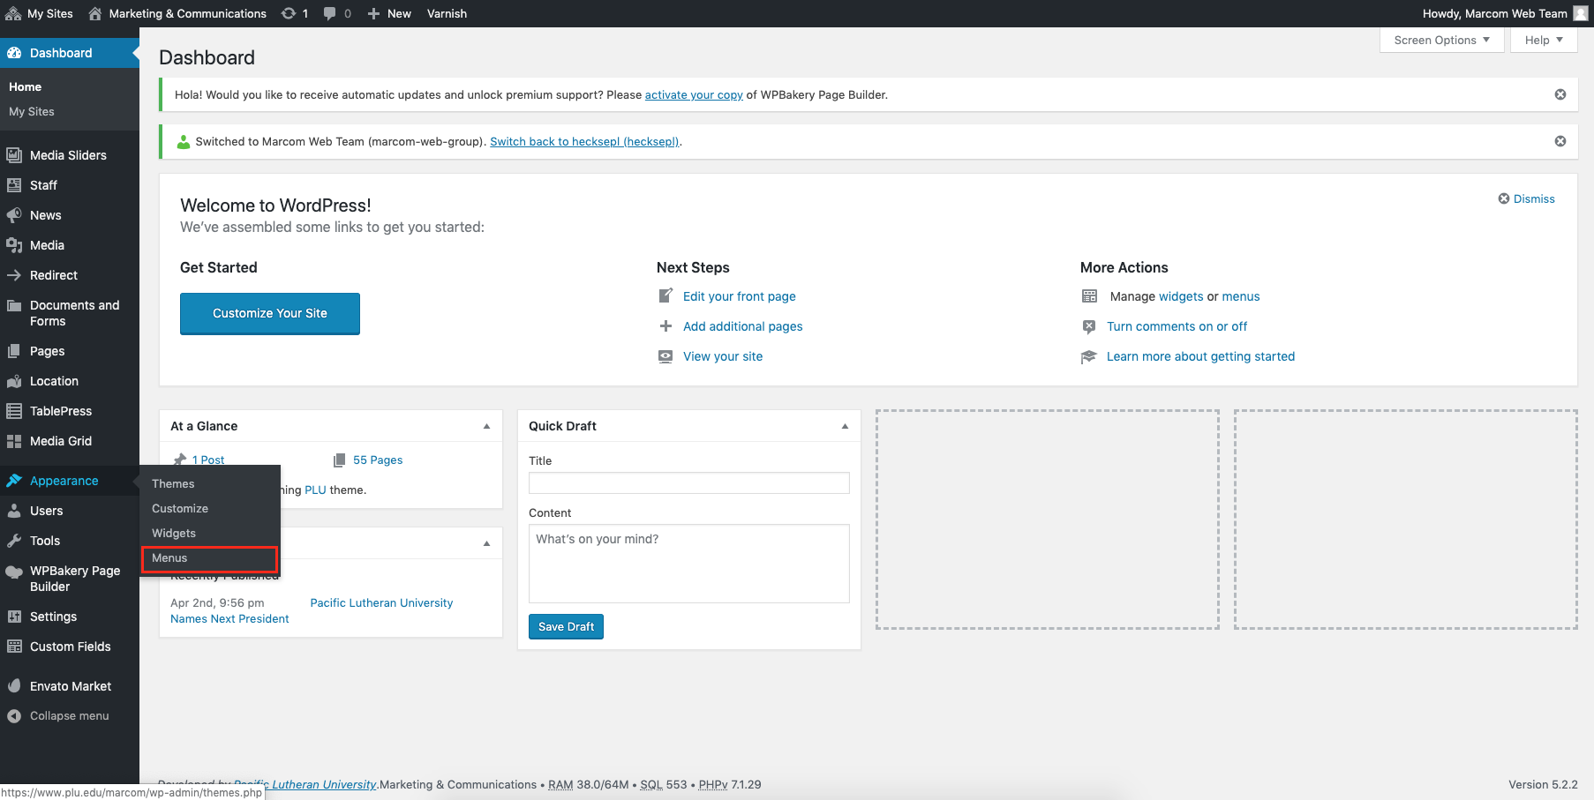1594x800 pixels.
Task: Click the Envato Market leaf icon
Action: coord(14,686)
